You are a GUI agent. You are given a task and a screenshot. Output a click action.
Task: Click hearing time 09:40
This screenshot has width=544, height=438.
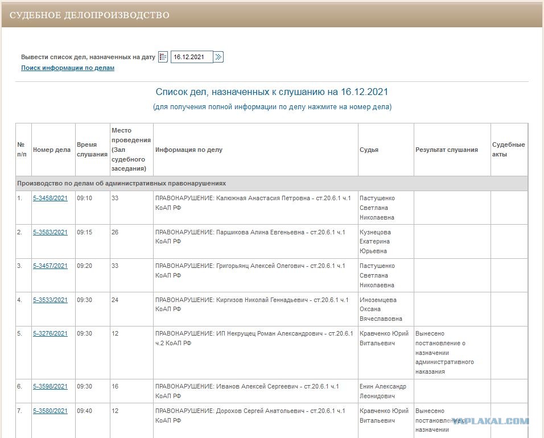coord(84,411)
